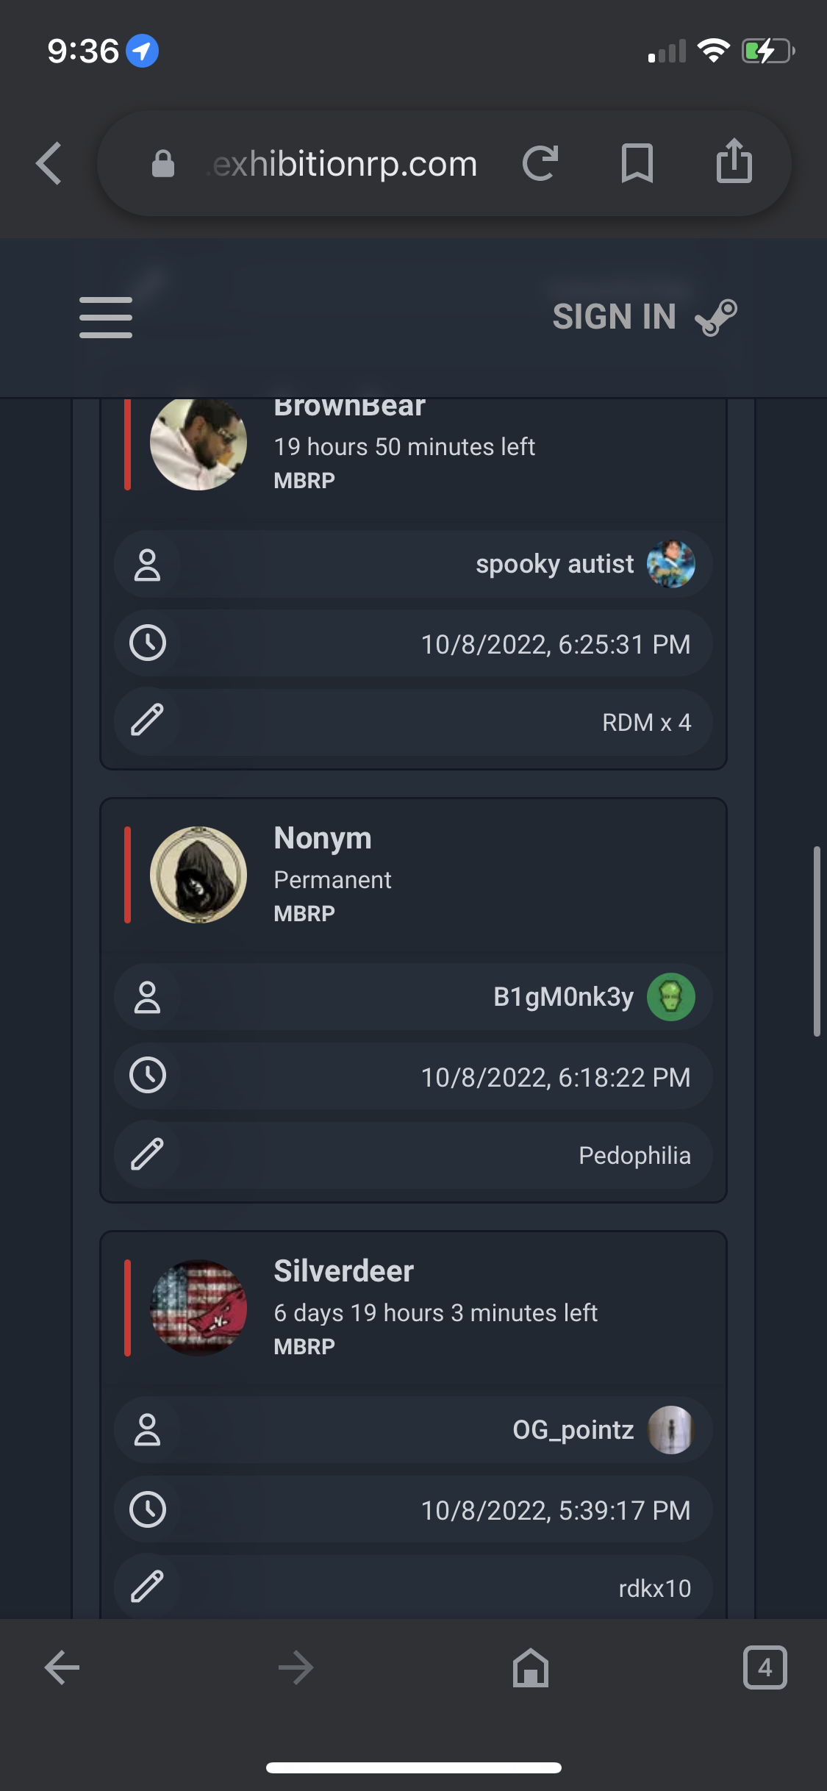Open the browser share sheet
Viewport: 827px width, 1791px height.
tap(734, 160)
